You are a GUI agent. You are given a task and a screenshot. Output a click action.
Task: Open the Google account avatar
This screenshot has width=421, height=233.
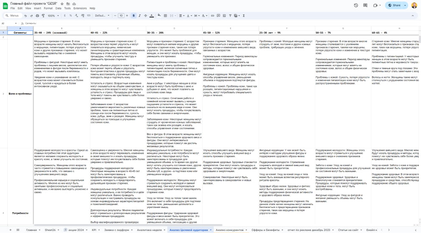coord(414,6)
